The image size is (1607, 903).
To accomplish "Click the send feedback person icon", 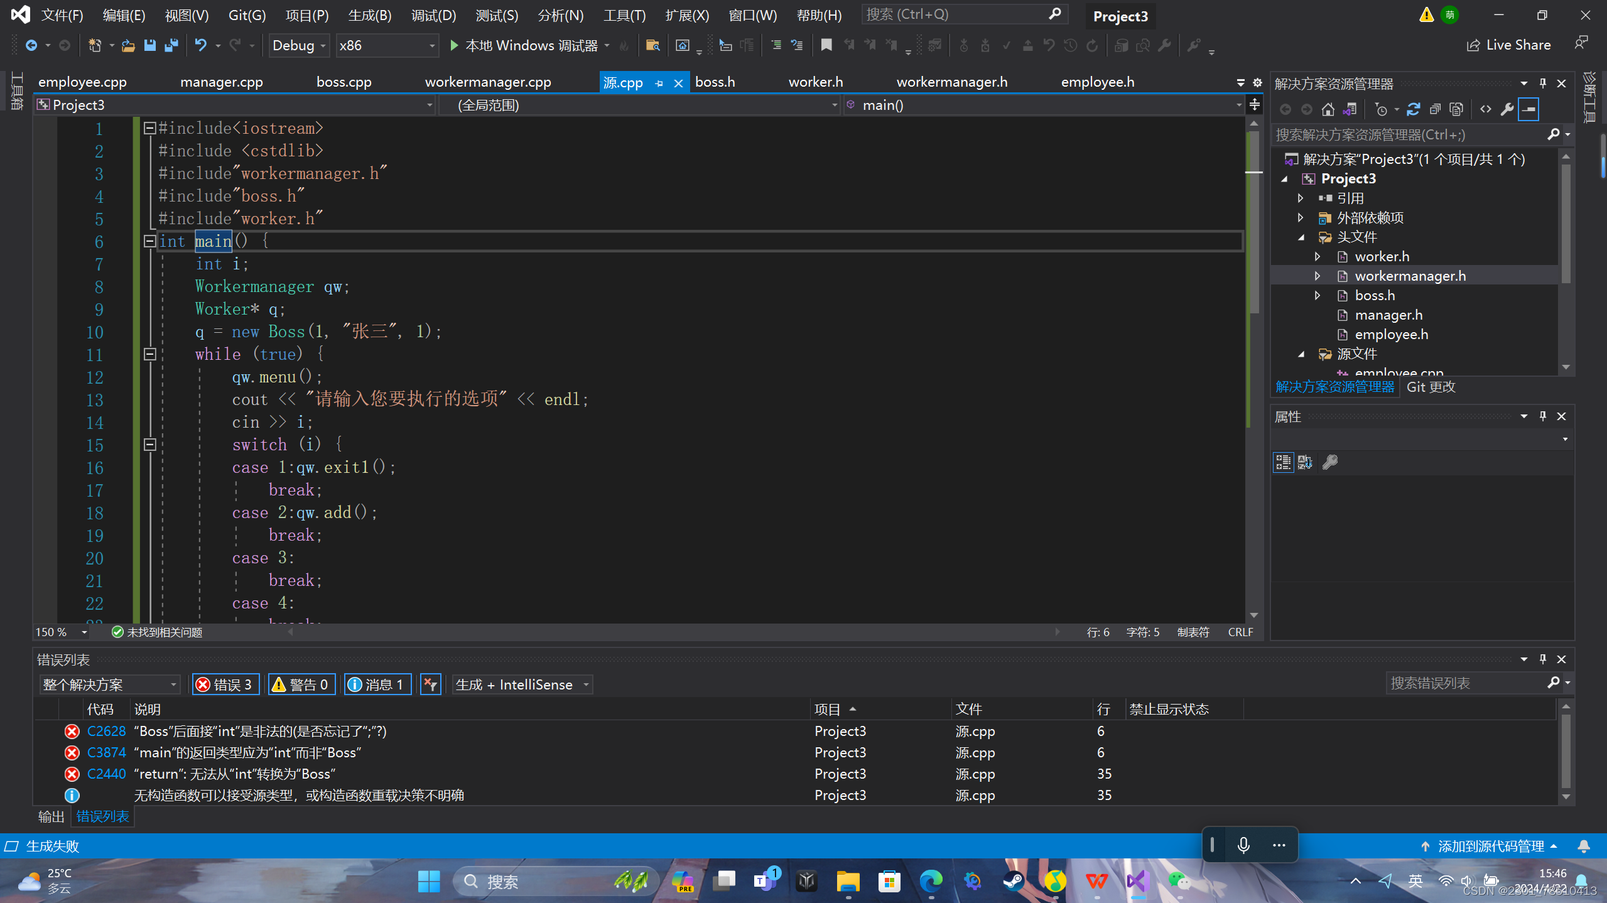I will [x=1581, y=44].
